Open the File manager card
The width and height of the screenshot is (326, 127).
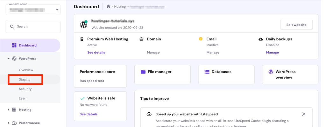click(162, 74)
